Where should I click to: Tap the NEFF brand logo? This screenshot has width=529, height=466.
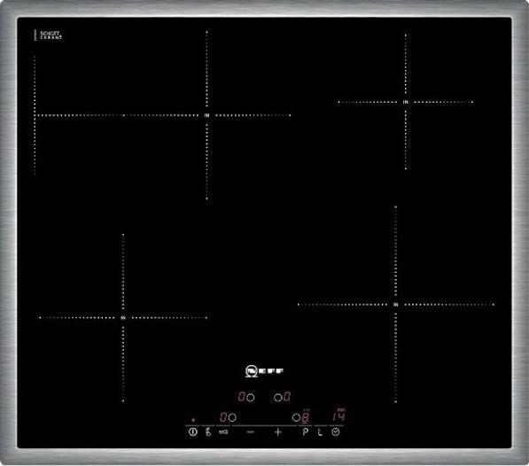click(264, 371)
